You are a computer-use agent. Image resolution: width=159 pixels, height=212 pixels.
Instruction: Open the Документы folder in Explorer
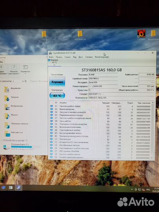12,89
